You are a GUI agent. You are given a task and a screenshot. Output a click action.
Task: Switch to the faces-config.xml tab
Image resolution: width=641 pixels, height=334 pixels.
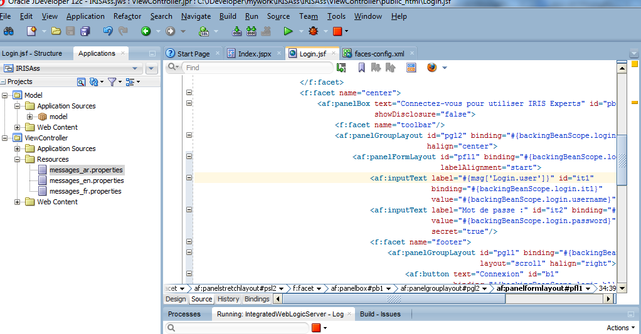tap(379, 54)
